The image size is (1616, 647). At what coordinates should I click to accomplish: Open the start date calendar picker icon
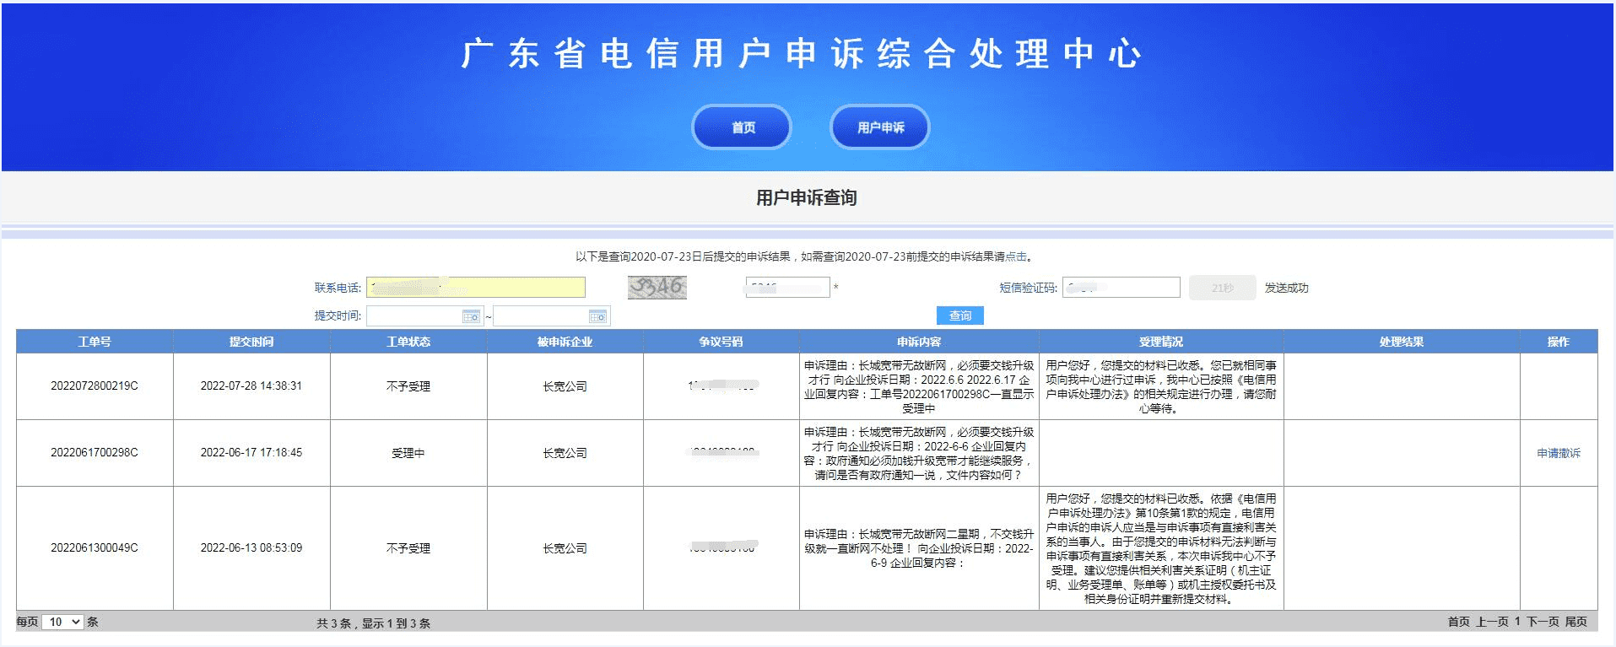tap(471, 316)
